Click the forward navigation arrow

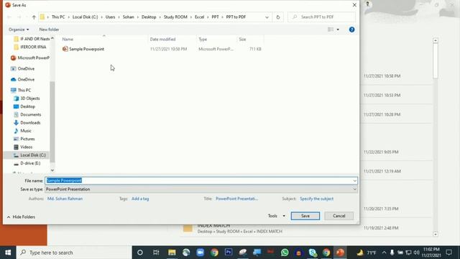point(19,17)
